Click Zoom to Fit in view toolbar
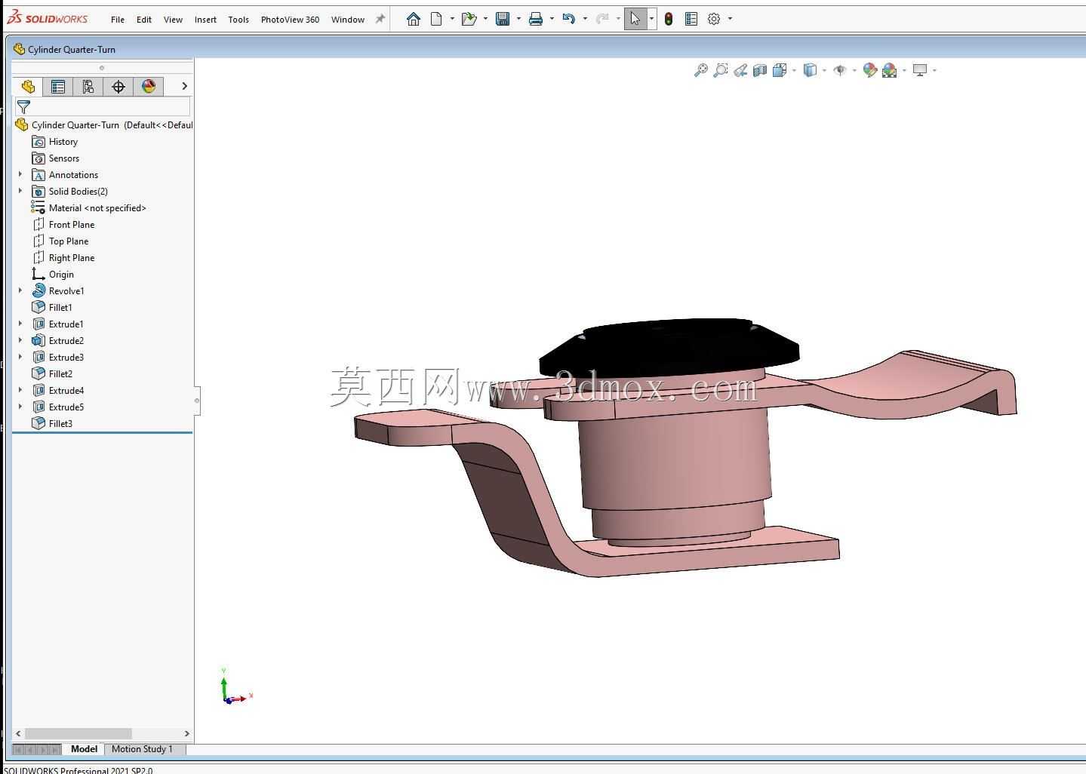 pyautogui.click(x=701, y=70)
